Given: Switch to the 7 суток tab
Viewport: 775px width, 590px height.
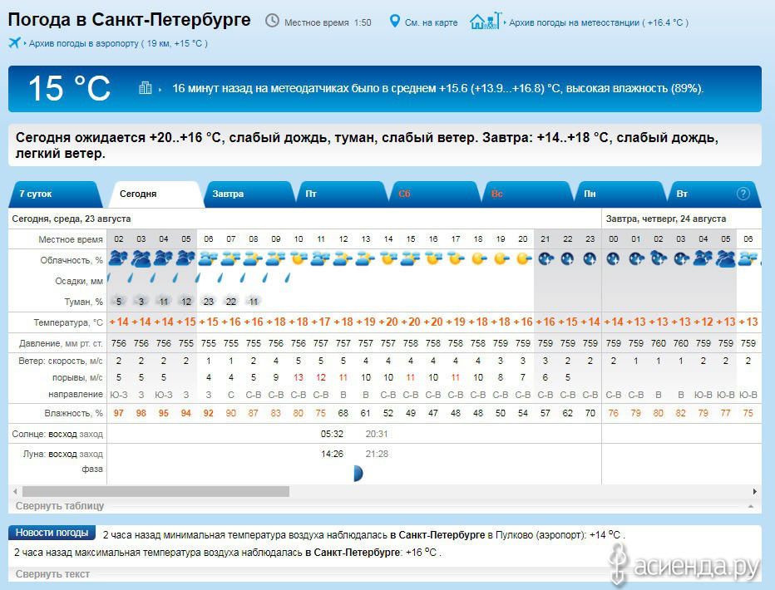Looking at the screenshot, I should 54,194.
